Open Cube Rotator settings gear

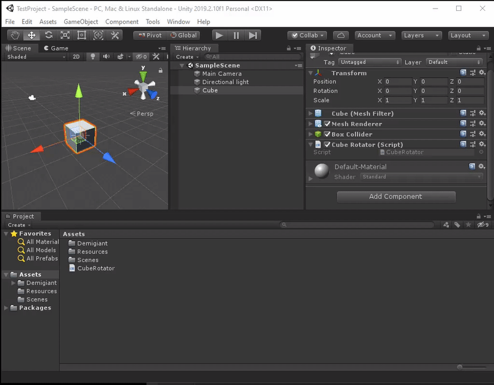click(482, 144)
